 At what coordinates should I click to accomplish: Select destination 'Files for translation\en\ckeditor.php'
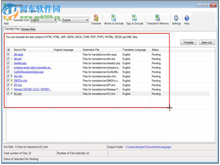102,63
